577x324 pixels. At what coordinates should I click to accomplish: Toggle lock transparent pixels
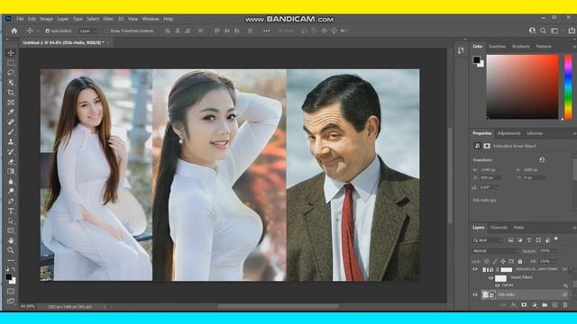click(x=487, y=261)
